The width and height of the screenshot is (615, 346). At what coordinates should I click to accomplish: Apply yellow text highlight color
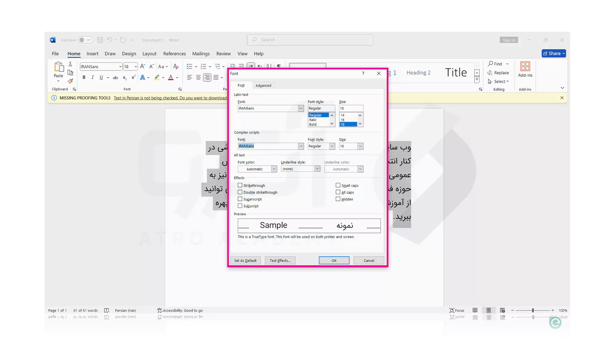click(x=157, y=77)
